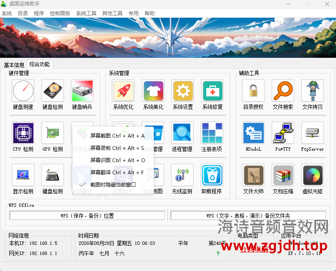Click the green question mark link
336x271 pixels.
218,253
